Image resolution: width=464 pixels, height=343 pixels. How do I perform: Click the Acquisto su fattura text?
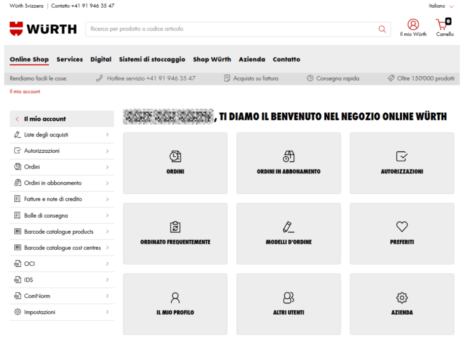click(x=256, y=78)
